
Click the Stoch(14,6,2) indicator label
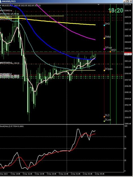pos(12,126)
